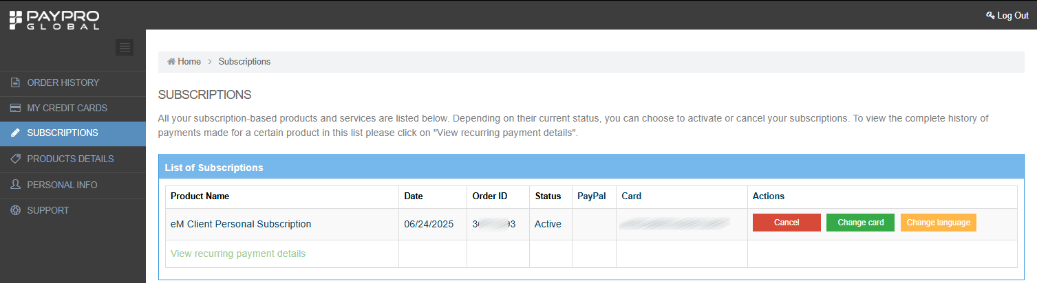1037x283 pixels.
Task: Click the Products Details tag icon
Action: click(x=14, y=159)
